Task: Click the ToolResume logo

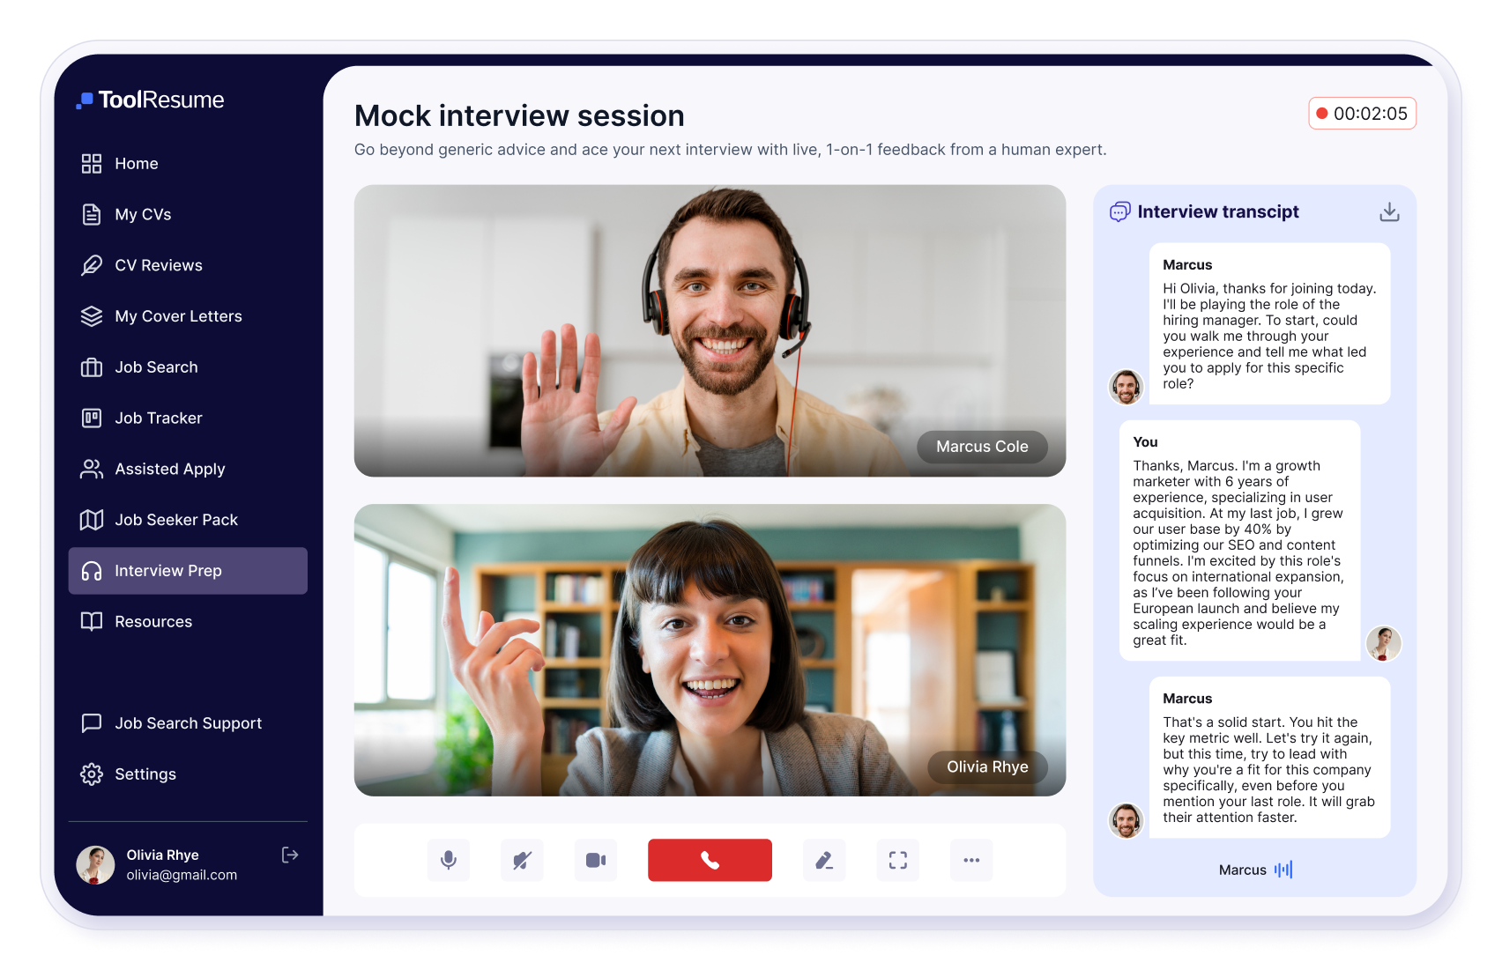Action: tap(152, 100)
